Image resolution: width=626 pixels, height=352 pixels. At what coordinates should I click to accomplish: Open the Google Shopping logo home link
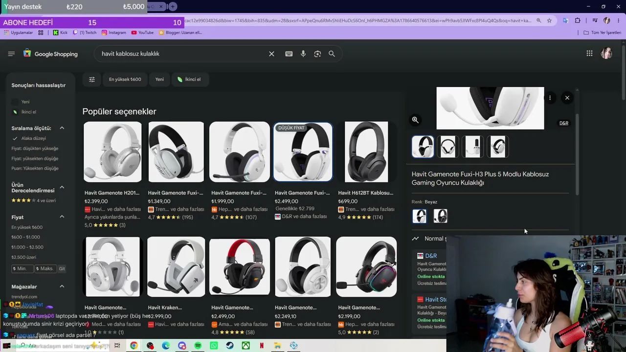[50, 54]
